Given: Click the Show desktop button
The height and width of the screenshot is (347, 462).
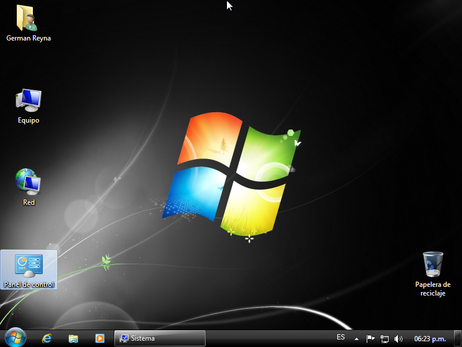Looking at the screenshot, I should pyautogui.click(x=457, y=338).
